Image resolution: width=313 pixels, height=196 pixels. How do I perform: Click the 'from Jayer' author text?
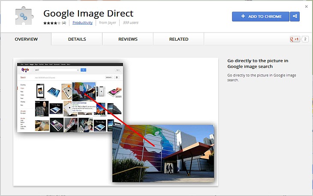(x=108, y=23)
